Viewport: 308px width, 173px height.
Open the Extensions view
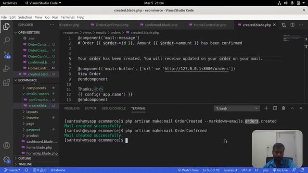pyautogui.click(x=6, y=83)
